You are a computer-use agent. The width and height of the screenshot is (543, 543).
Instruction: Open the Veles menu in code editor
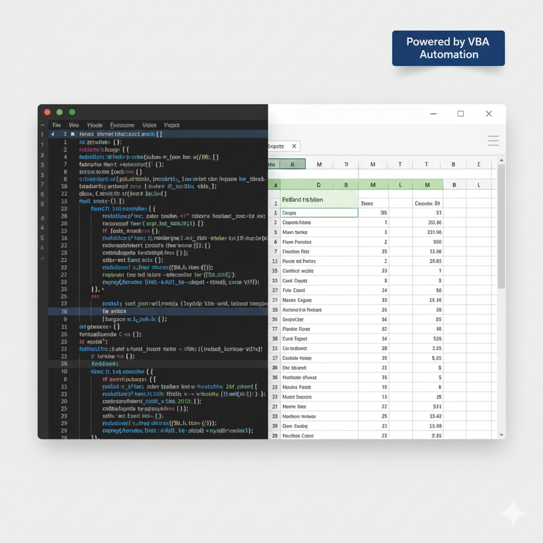149,125
